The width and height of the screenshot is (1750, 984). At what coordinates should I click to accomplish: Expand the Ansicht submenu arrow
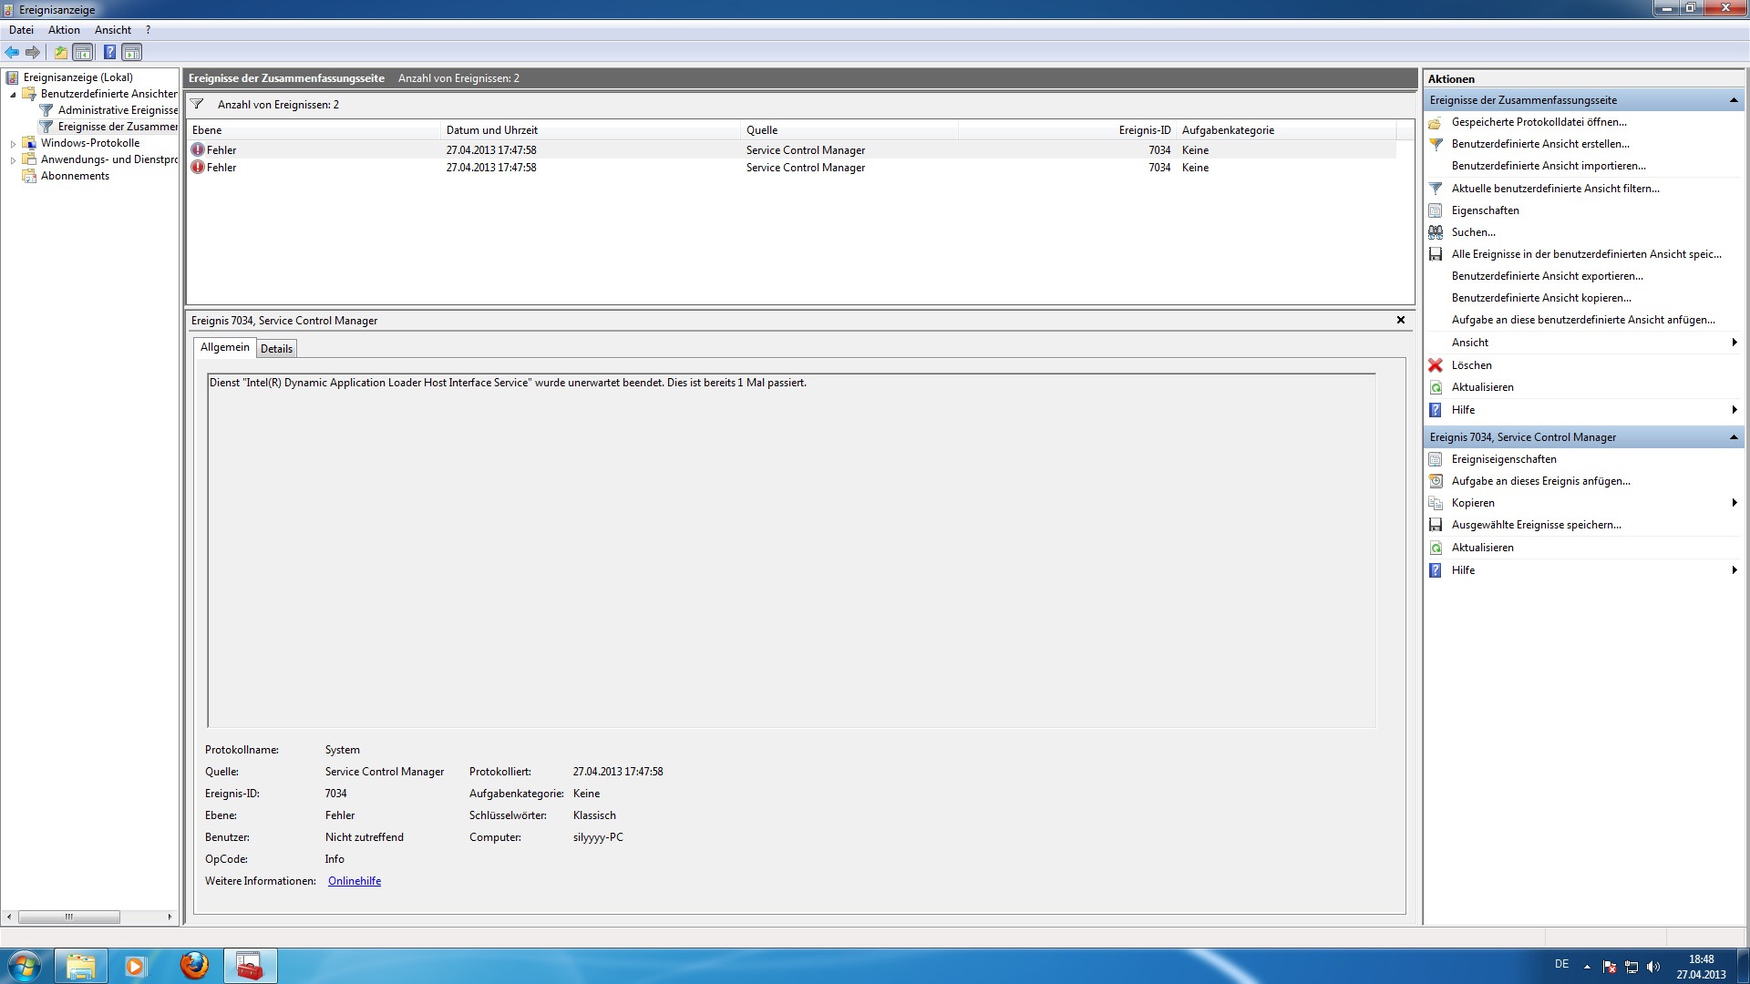1734,343
